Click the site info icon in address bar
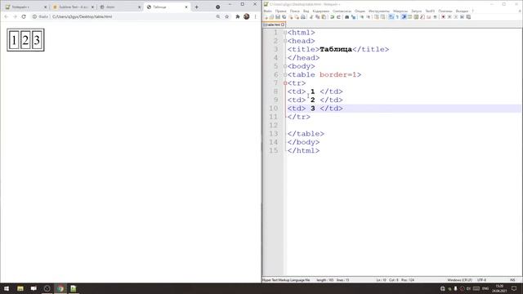This screenshot has width=523, height=294. pos(34,16)
